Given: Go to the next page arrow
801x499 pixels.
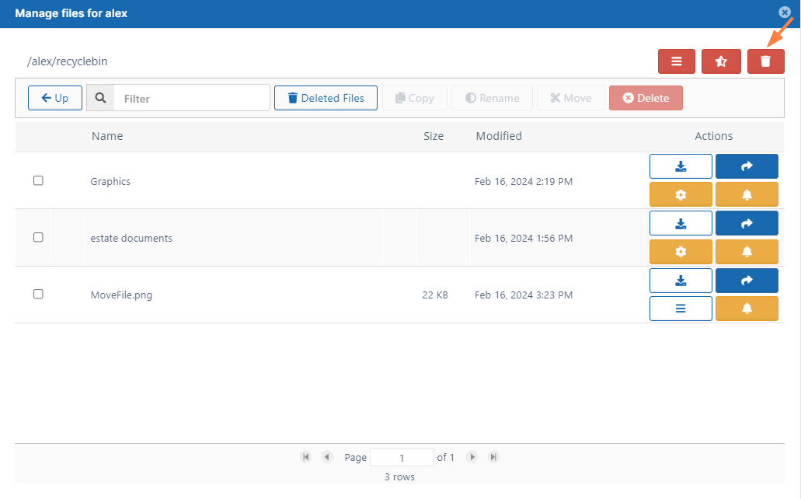Looking at the screenshot, I should (x=472, y=457).
